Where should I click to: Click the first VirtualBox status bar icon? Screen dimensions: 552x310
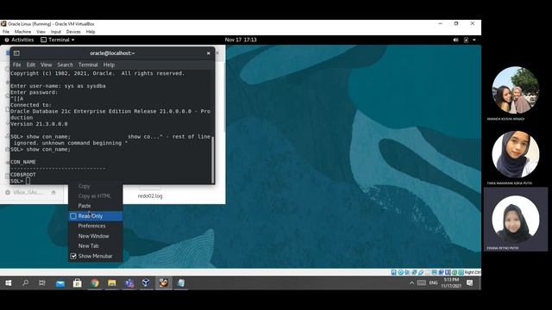pyautogui.click(x=394, y=272)
